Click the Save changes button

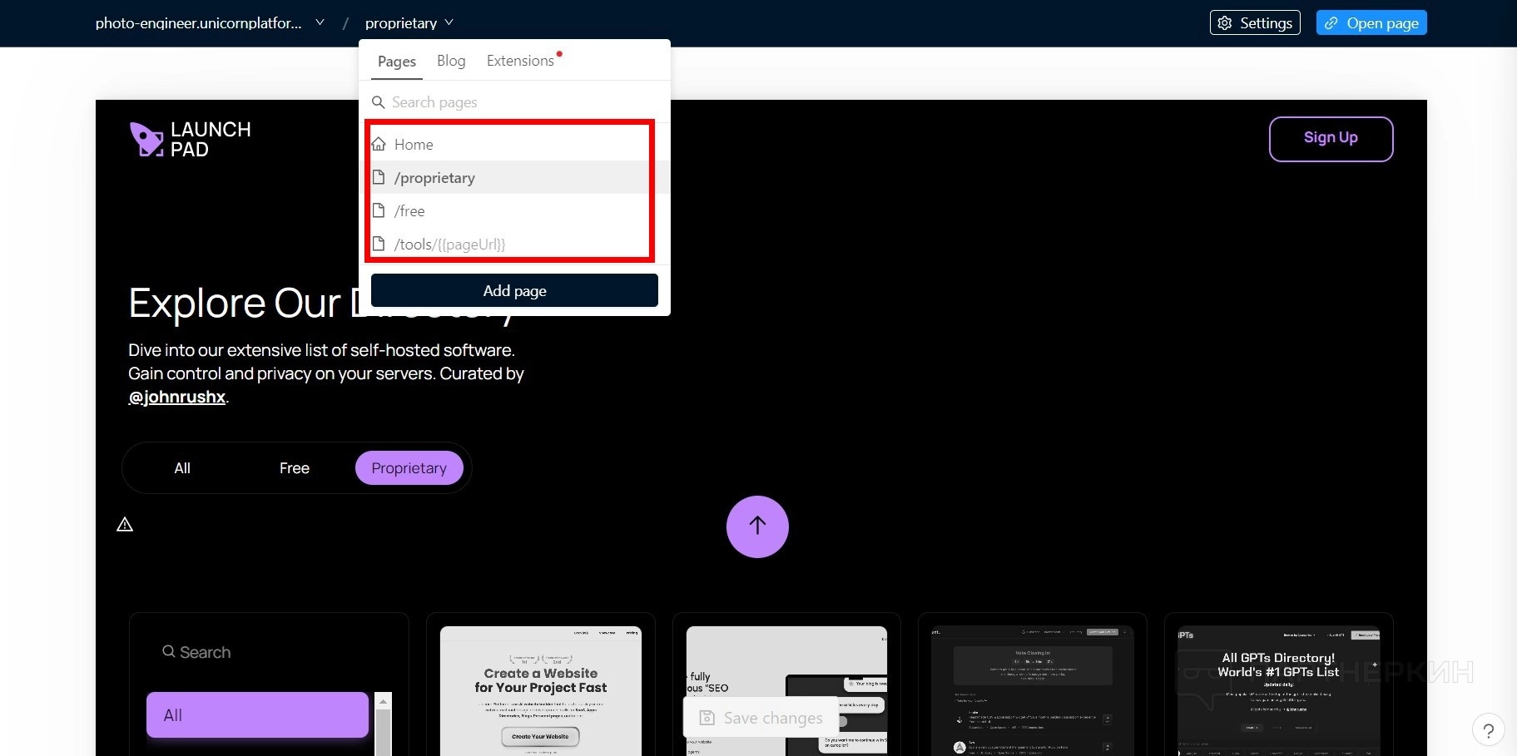point(761,718)
